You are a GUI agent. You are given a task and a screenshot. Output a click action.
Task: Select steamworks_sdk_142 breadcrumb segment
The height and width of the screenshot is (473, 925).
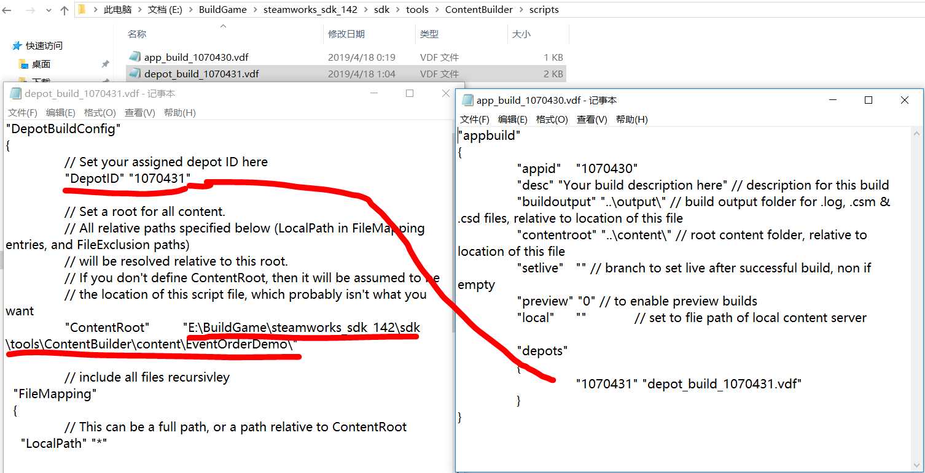click(310, 10)
